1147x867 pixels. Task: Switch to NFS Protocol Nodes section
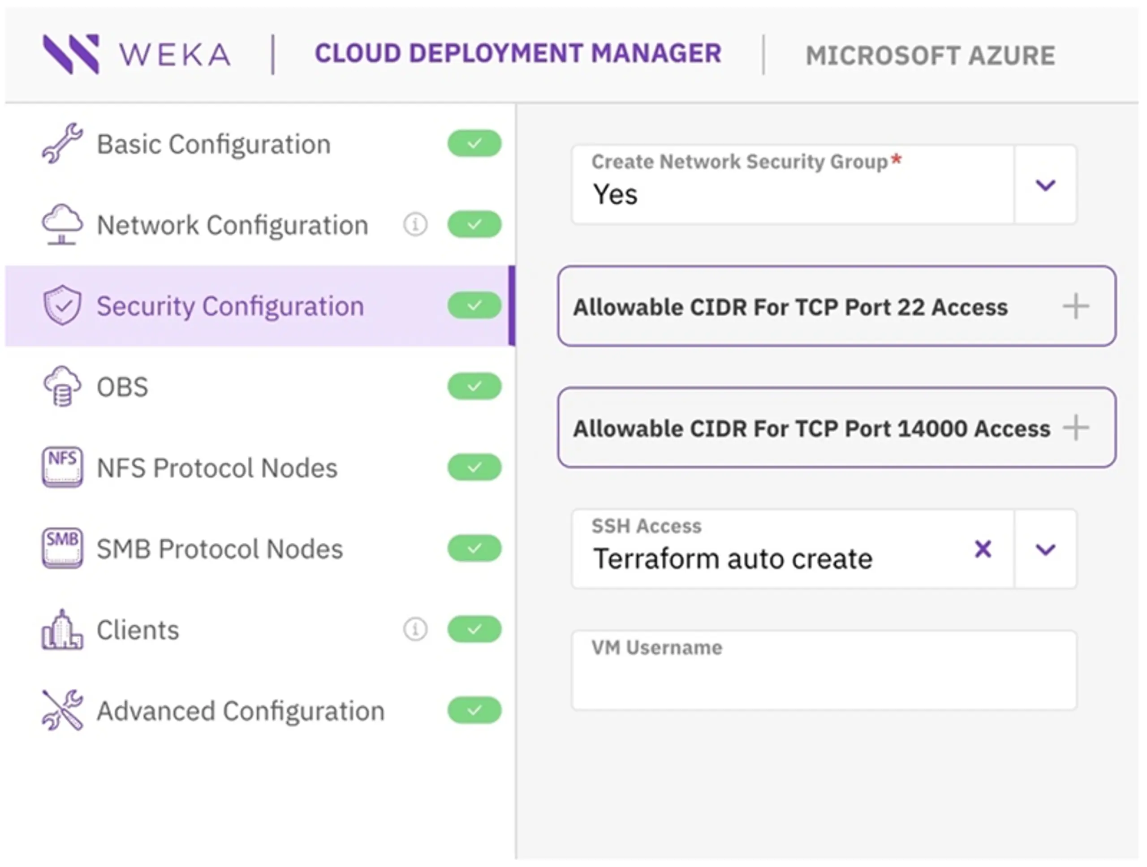260,468
